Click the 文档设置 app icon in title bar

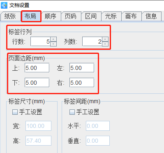click(4, 5)
